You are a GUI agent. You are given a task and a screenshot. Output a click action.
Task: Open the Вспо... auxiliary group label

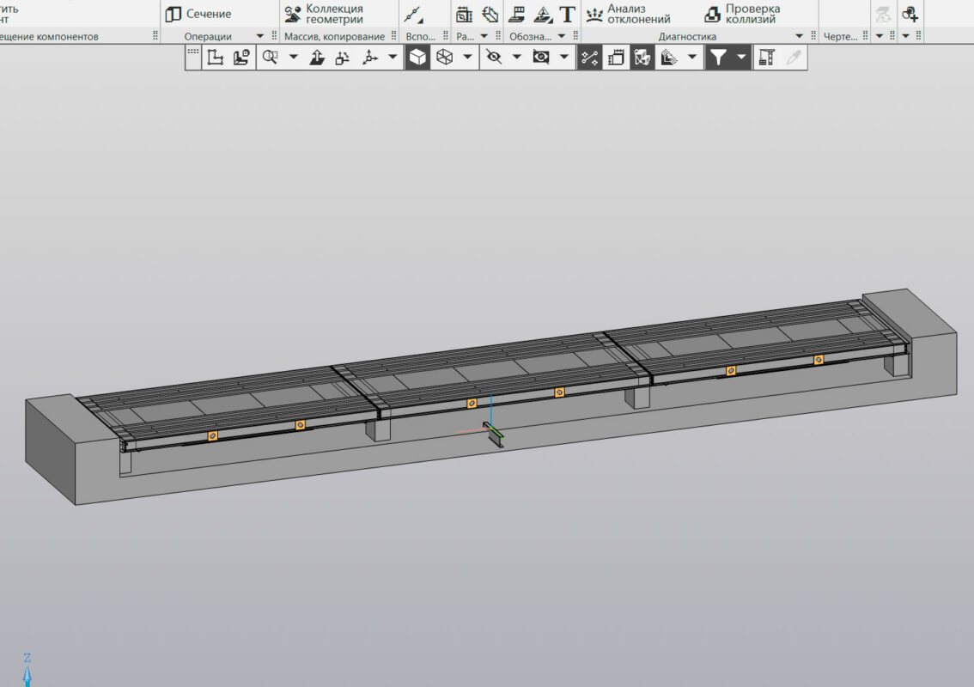[421, 37]
